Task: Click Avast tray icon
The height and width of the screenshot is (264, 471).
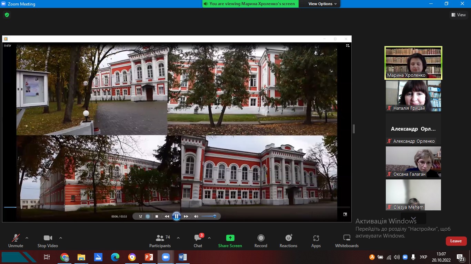Action: click(x=372, y=257)
